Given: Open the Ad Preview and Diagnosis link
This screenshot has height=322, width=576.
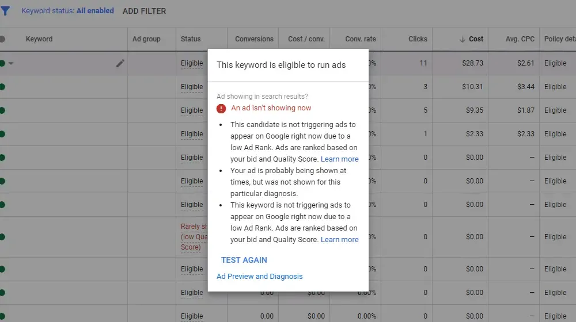Looking at the screenshot, I should pyautogui.click(x=259, y=277).
